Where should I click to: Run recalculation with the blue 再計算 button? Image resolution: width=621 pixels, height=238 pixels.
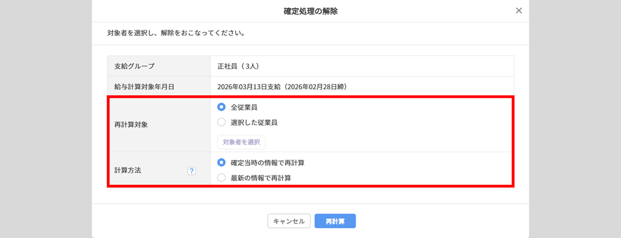(335, 221)
